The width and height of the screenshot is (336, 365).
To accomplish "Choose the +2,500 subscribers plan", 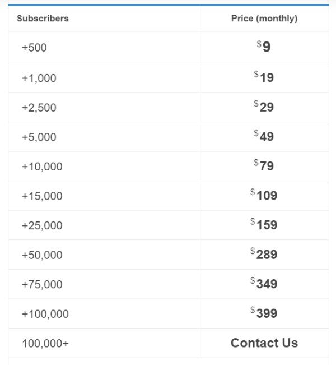I will [x=169, y=107].
